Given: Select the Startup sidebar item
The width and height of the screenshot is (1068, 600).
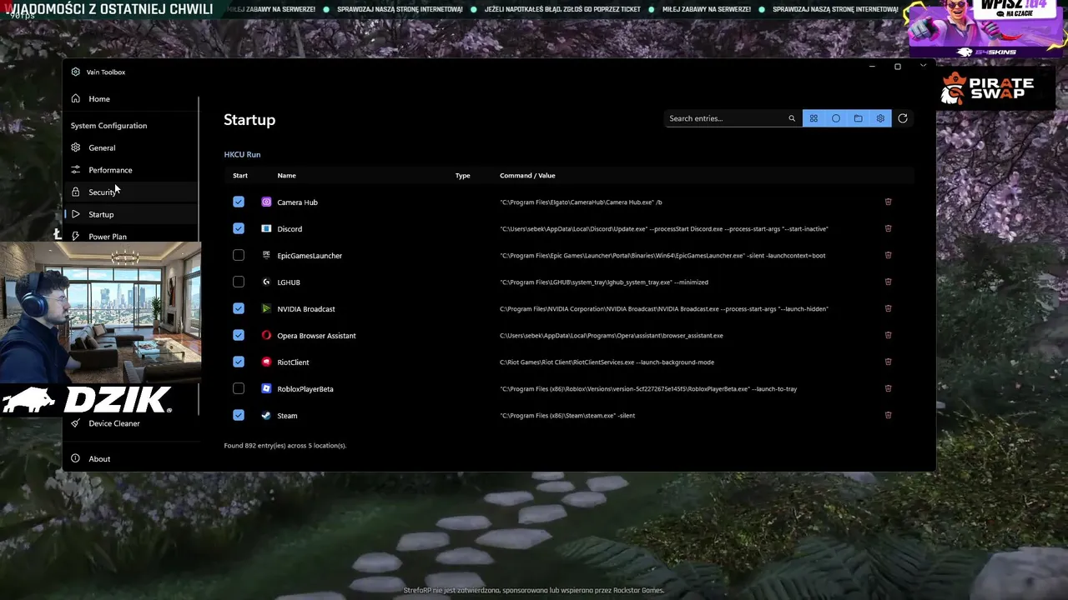Looking at the screenshot, I should 131,214.
